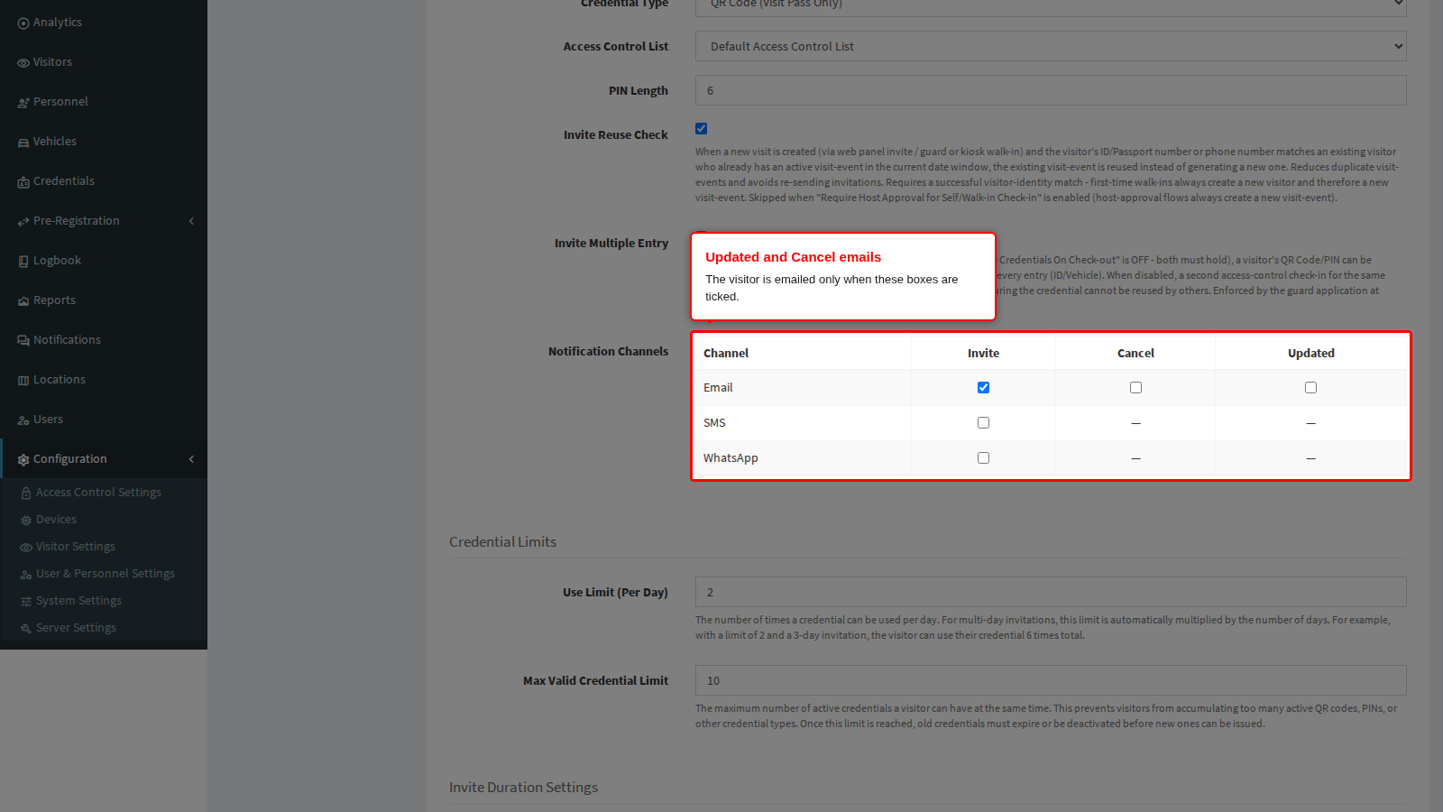The image size is (1443, 812).
Task: Open Access Control Settings submenu item
Action: click(x=98, y=493)
